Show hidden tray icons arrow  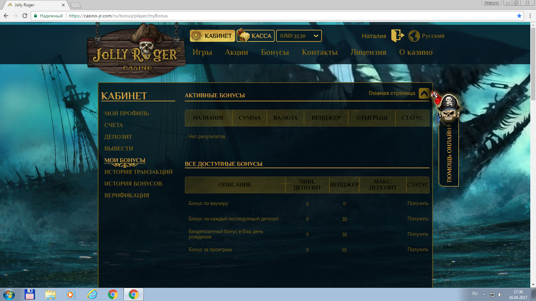[x=484, y=295]
